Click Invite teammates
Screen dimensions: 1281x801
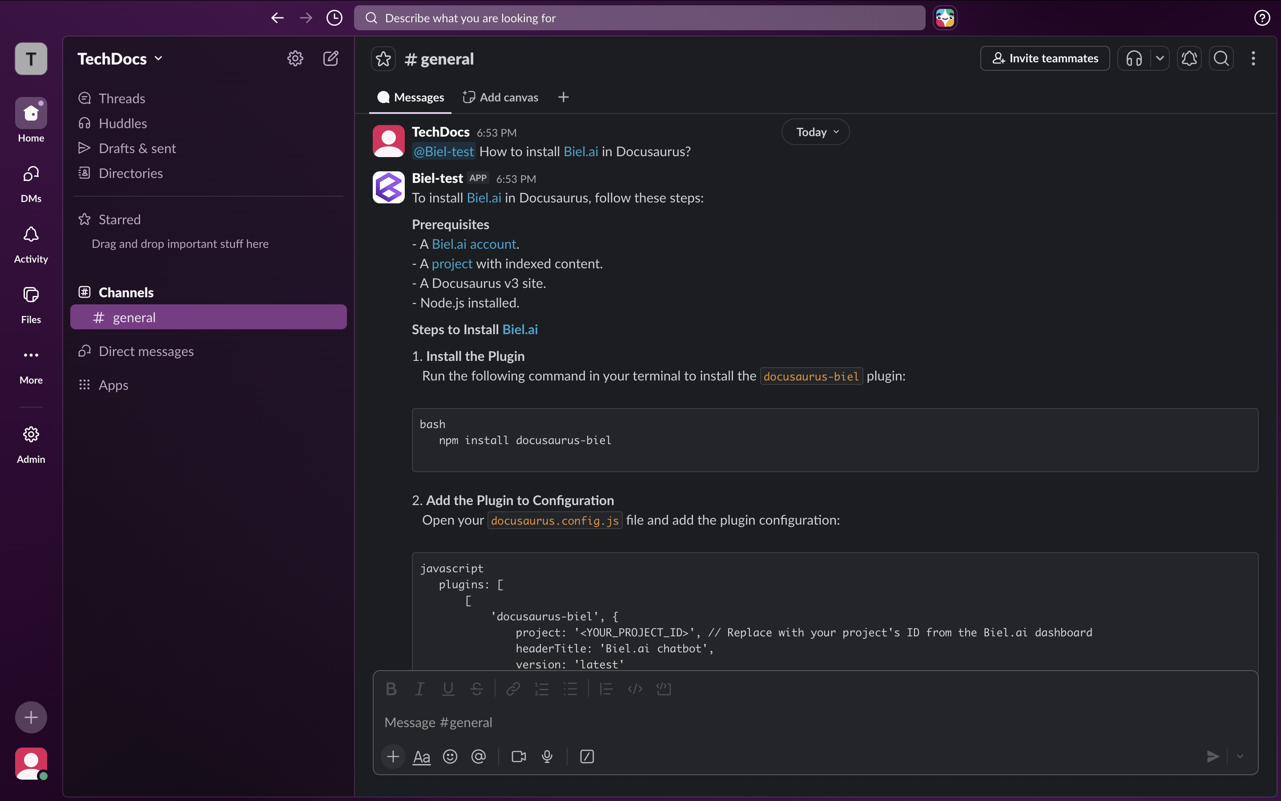1044,58
